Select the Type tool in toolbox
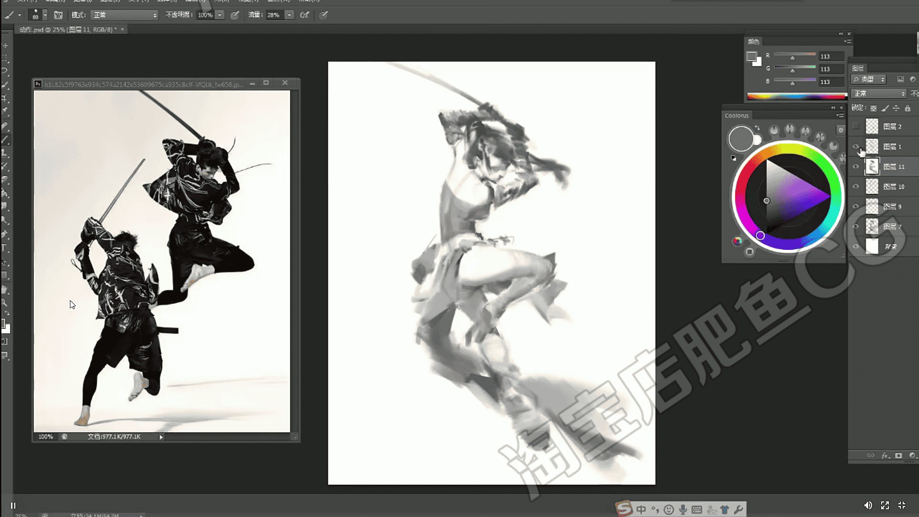The height and width of the screenshot is (517, 919). (4, 248)
